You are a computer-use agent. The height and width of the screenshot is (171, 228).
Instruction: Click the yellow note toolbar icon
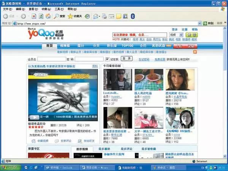coord(119,16)
